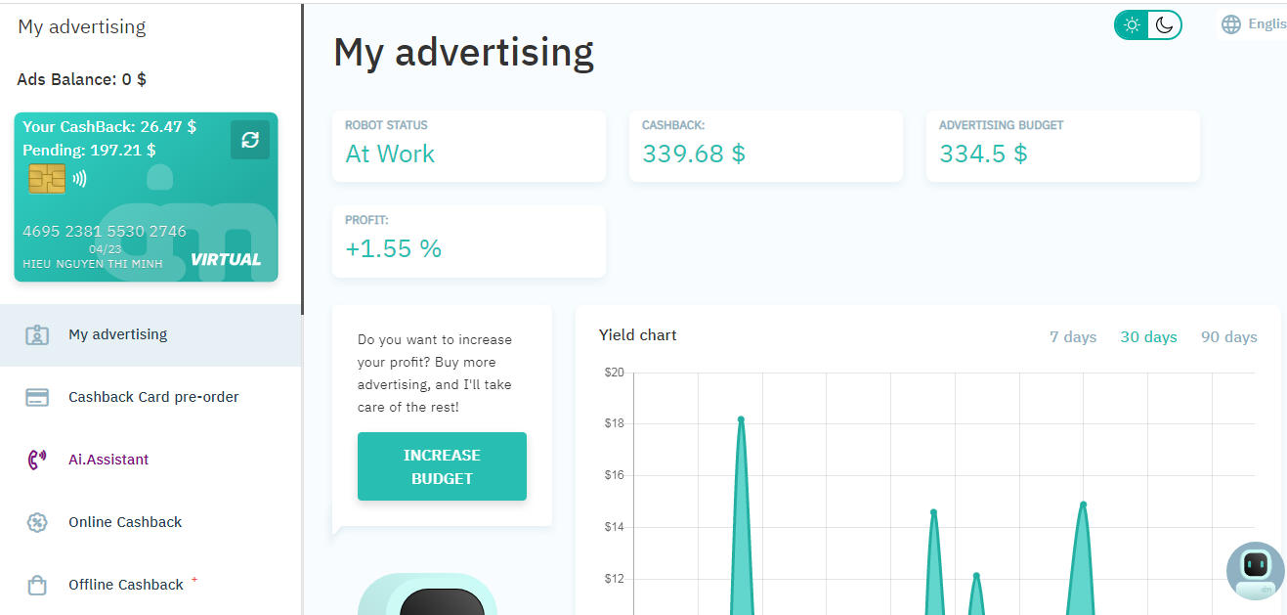Viewport: 1287px width, 615px height.
Task: Click 'Pending: 197.21 $' on card
Action: tap(89, 151)
